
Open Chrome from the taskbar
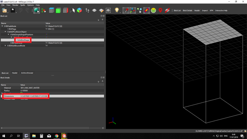point(57,136)
